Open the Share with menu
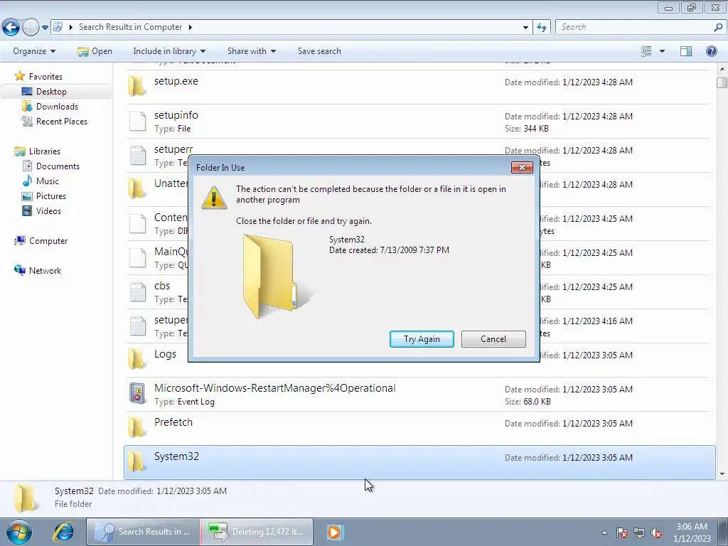The image size is (728, 546). (x=251, y=51)
